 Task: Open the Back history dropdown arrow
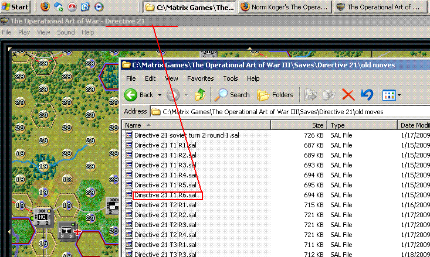[160, 95]
